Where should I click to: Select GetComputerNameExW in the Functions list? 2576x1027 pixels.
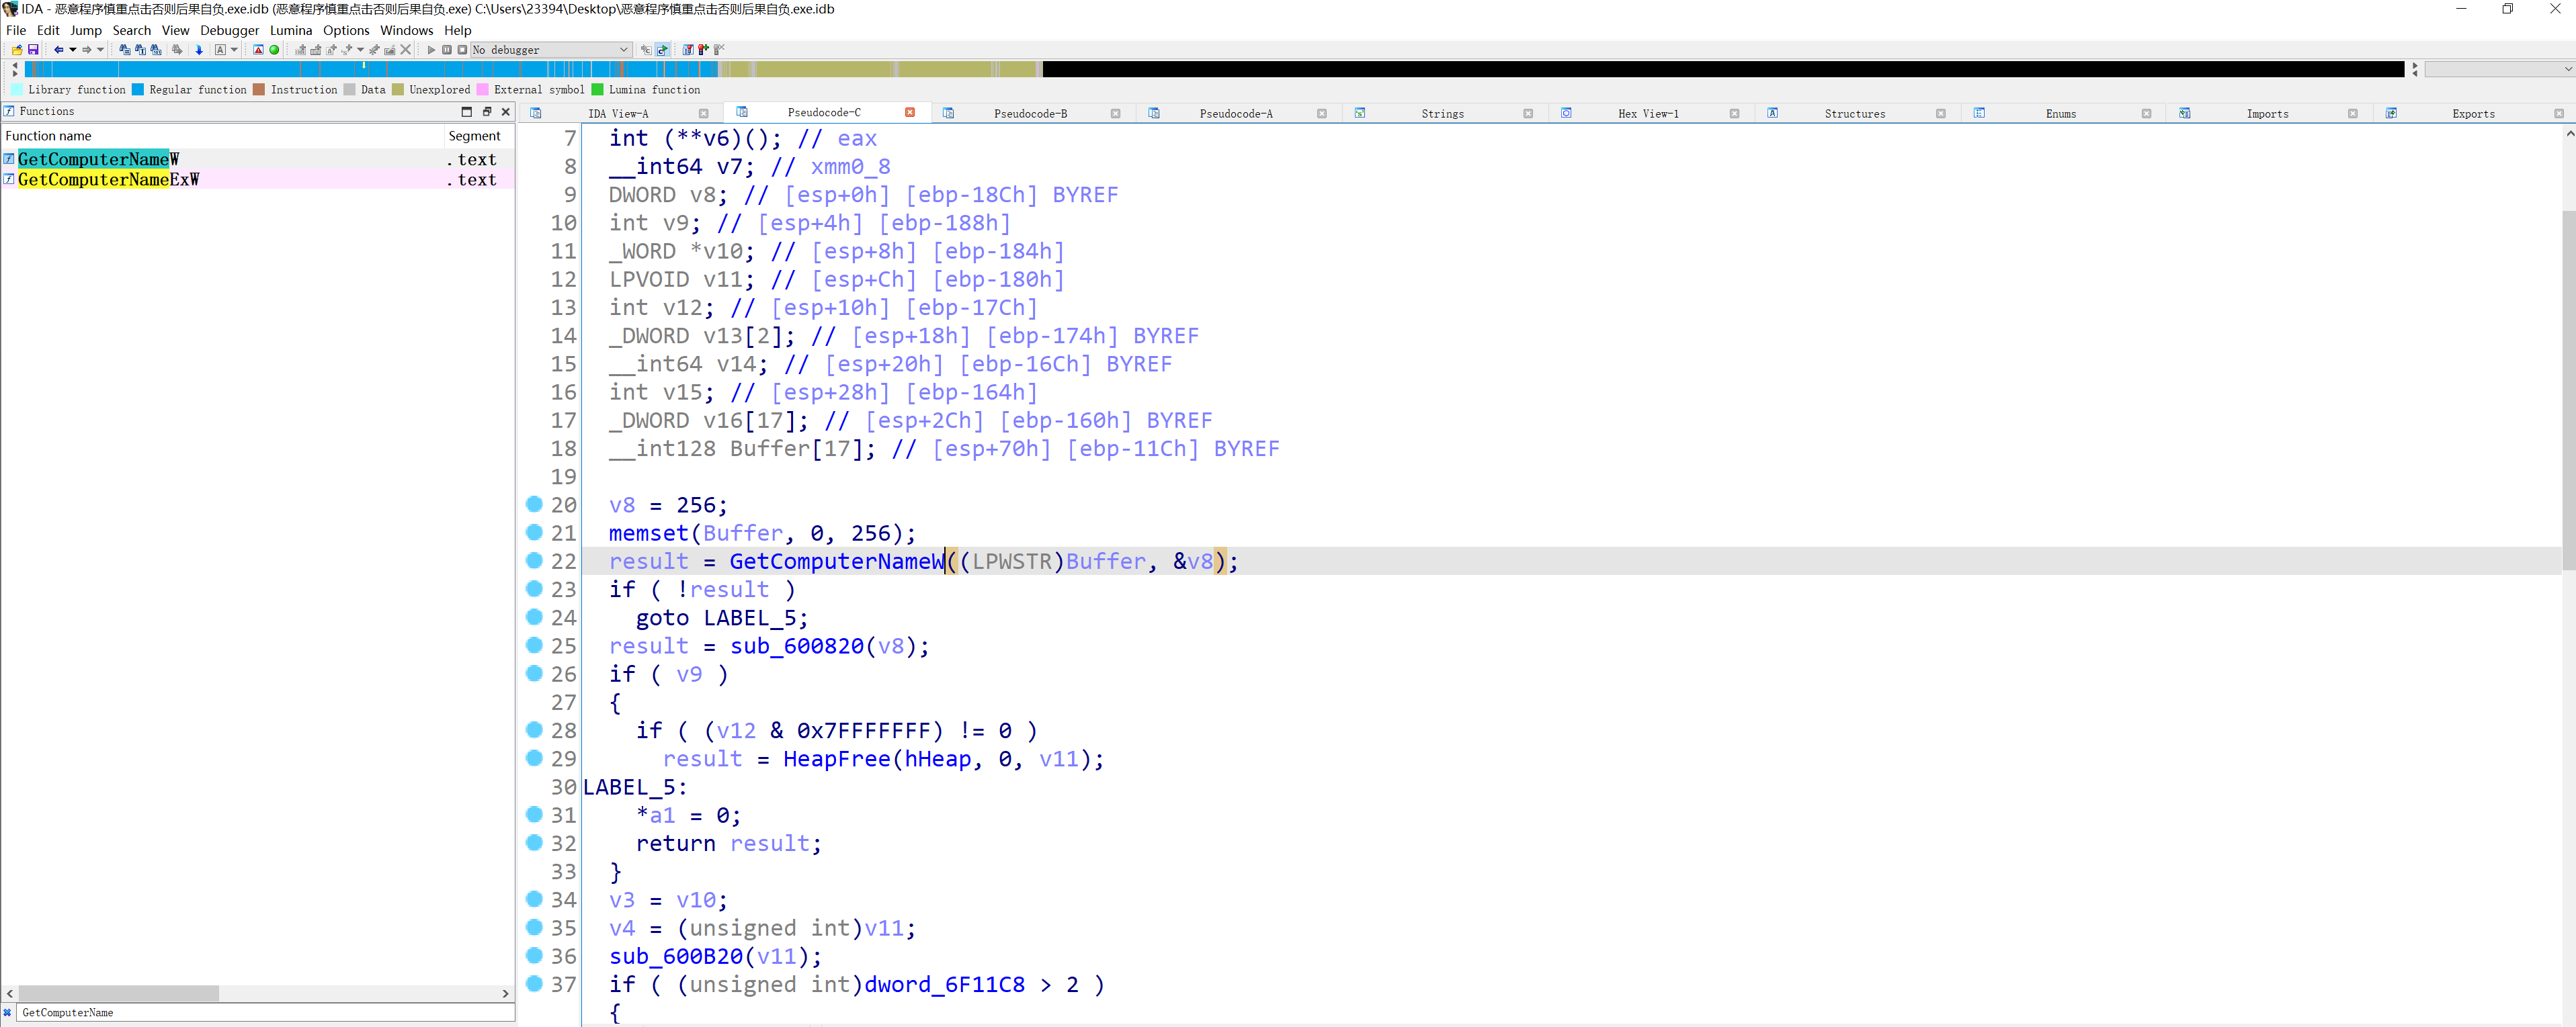click(108, 180)
